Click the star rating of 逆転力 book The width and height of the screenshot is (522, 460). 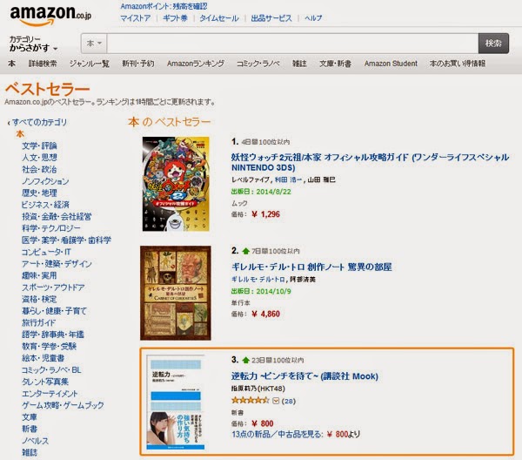pos(250,401)
